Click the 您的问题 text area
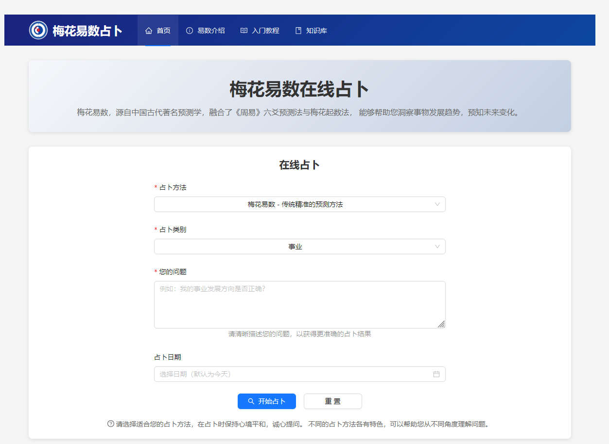 [300, 305]
